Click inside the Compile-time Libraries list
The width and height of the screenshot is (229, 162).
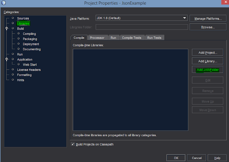point(131,90)
